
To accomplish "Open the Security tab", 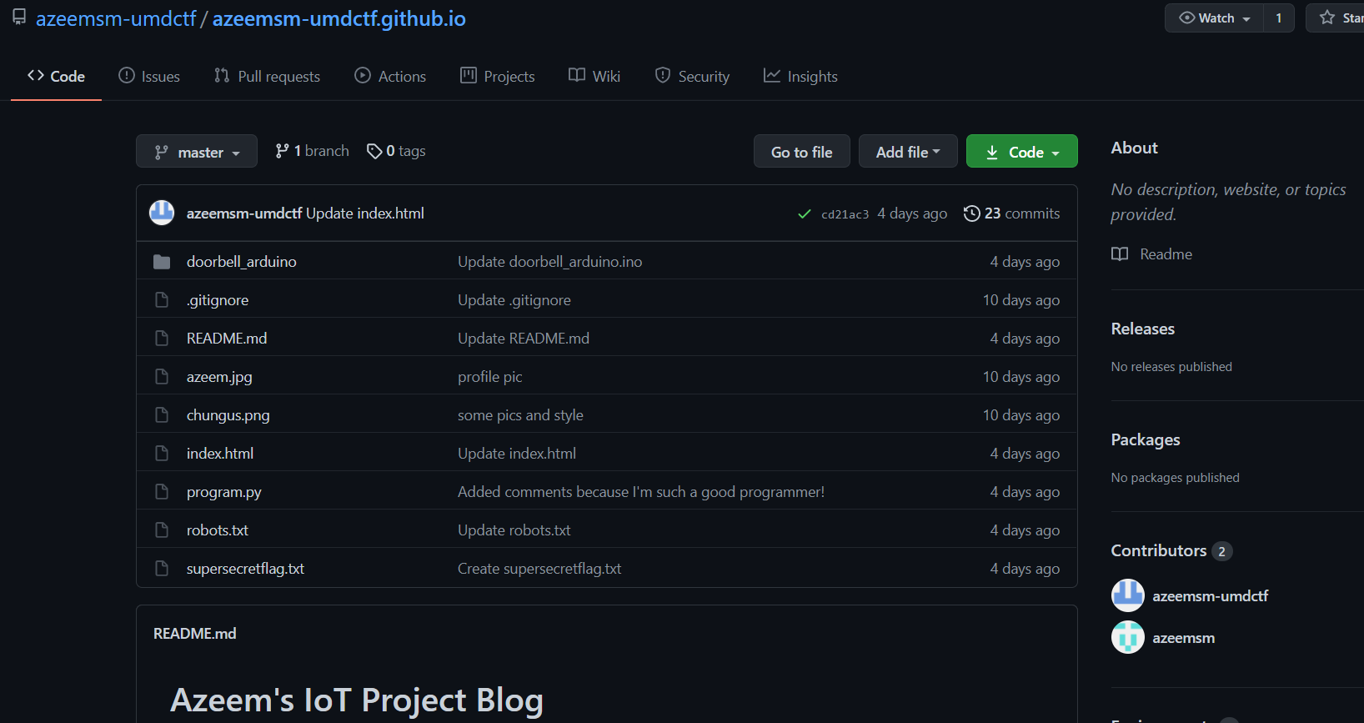I will pyautogui.click(x=692, y=76).
